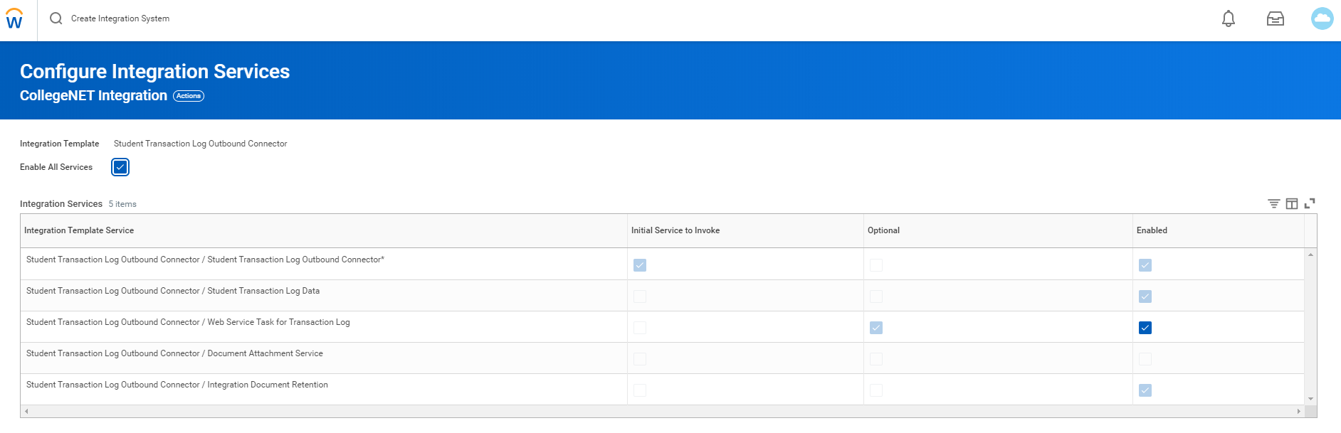Click the horizontal scrollbar right arrow
The image size is (1341, 433).
coord(1298,411)
